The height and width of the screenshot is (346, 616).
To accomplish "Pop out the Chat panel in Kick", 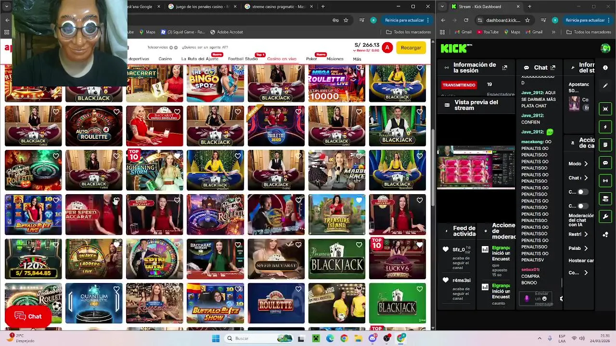I will [553, 68].
